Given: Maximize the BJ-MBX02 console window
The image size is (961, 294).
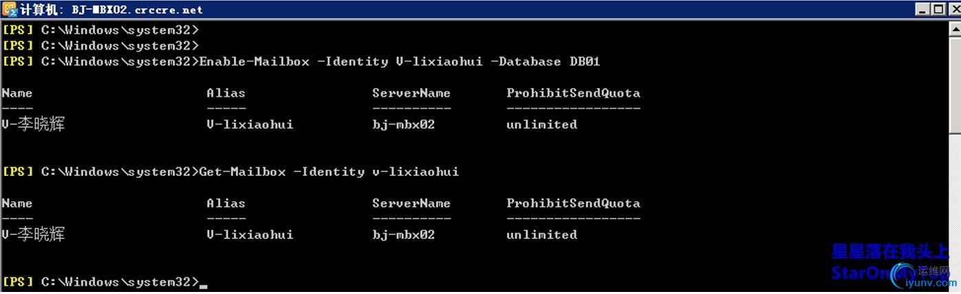Looking at the screenshot, I should pyautogui.click(x=938, y=10).
